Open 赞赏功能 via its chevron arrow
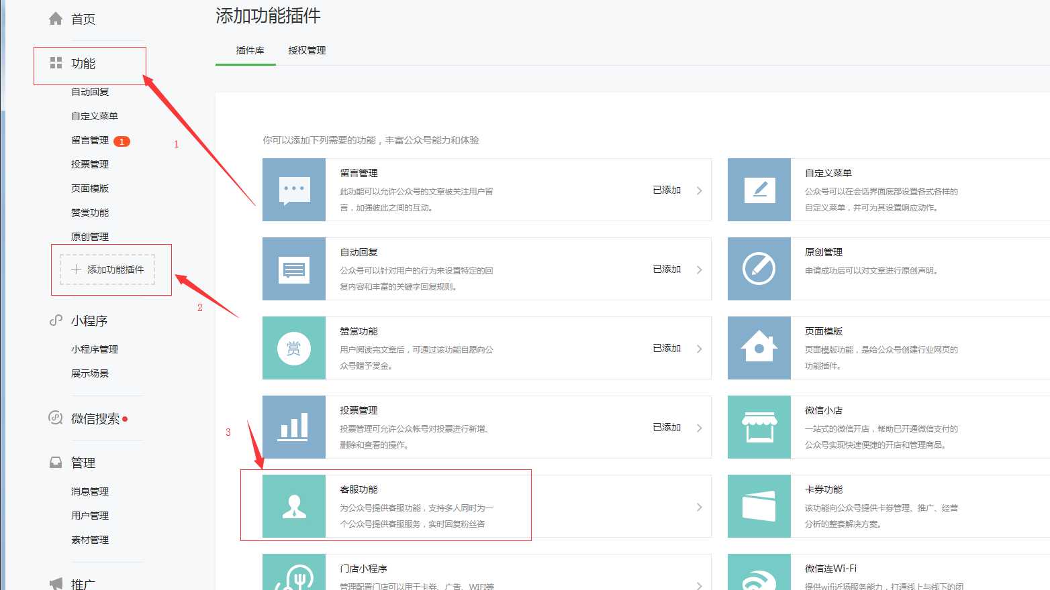Viewport: 1050px width, 590px height. pyautogui.click(x=699, y=349)
